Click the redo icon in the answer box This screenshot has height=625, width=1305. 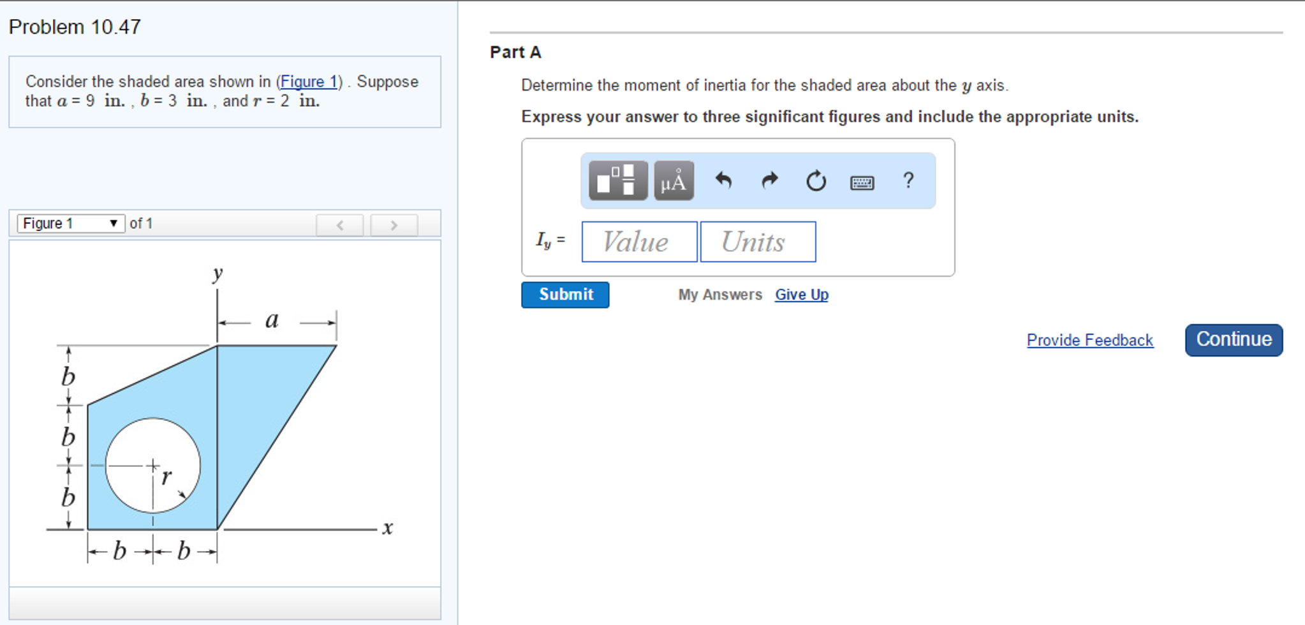[x=770, y=180]
